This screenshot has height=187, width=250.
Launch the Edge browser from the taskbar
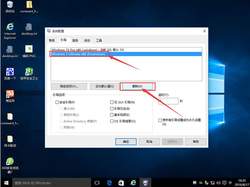point(109,183)
